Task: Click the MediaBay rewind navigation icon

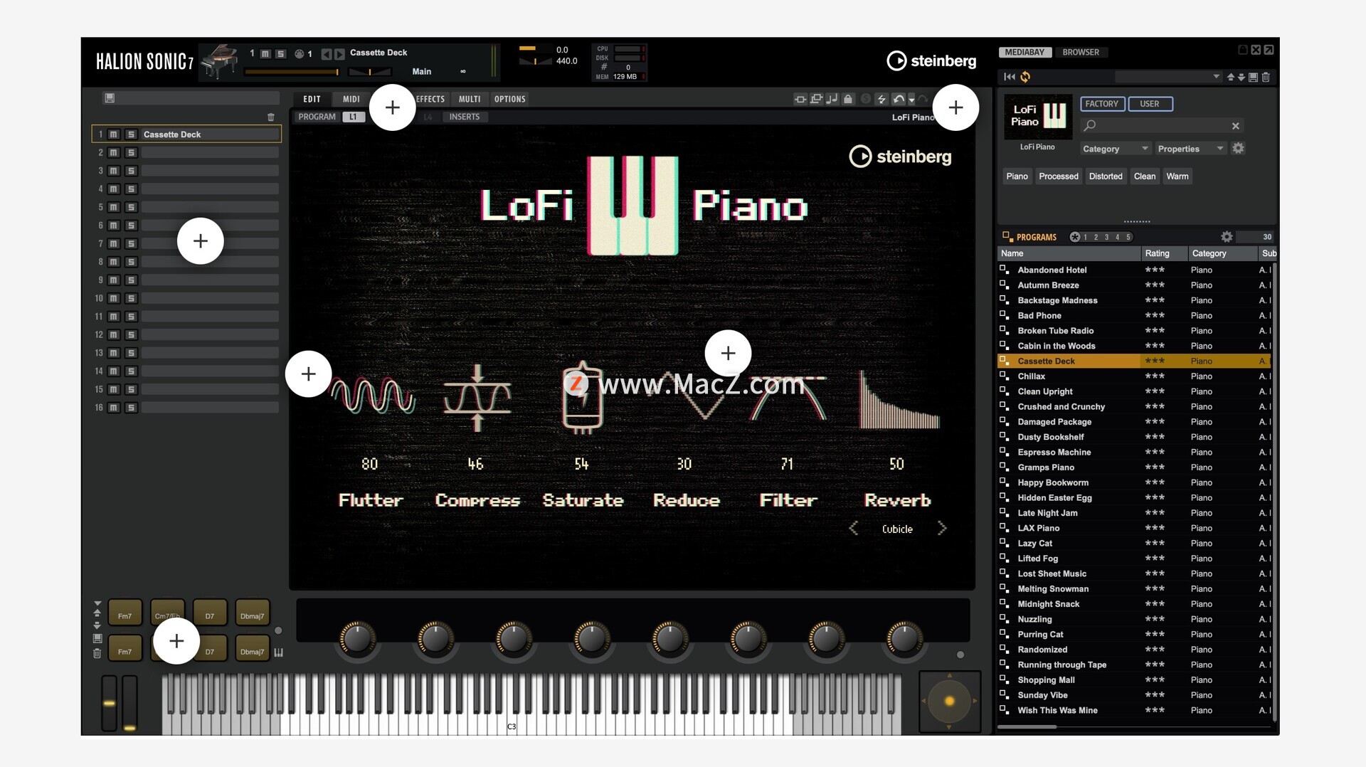Action: coord(1010,77)
